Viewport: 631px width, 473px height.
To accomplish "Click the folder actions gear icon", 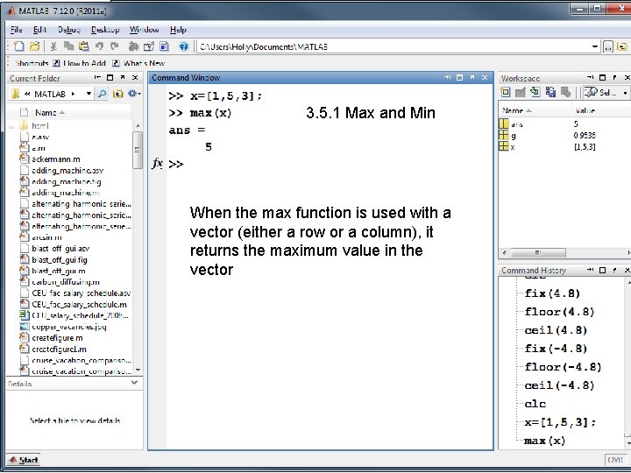I will click(x=131, y=94).
